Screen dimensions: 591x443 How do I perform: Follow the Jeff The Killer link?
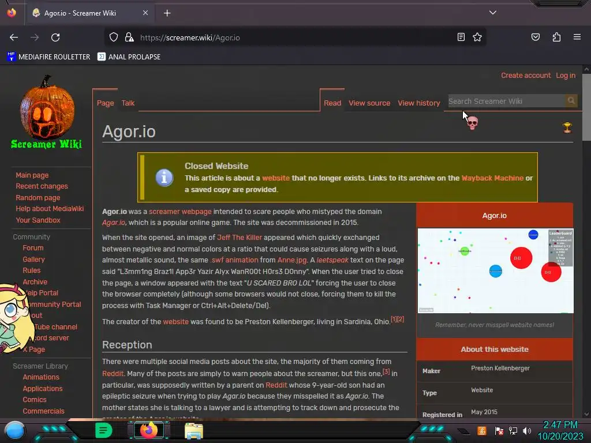coord(240,238)
